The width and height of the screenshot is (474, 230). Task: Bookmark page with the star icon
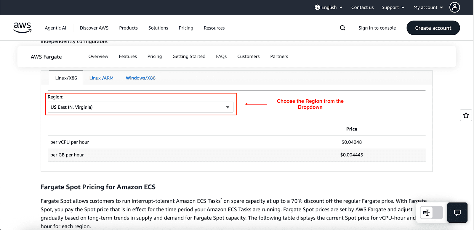(x=466, y=115)
